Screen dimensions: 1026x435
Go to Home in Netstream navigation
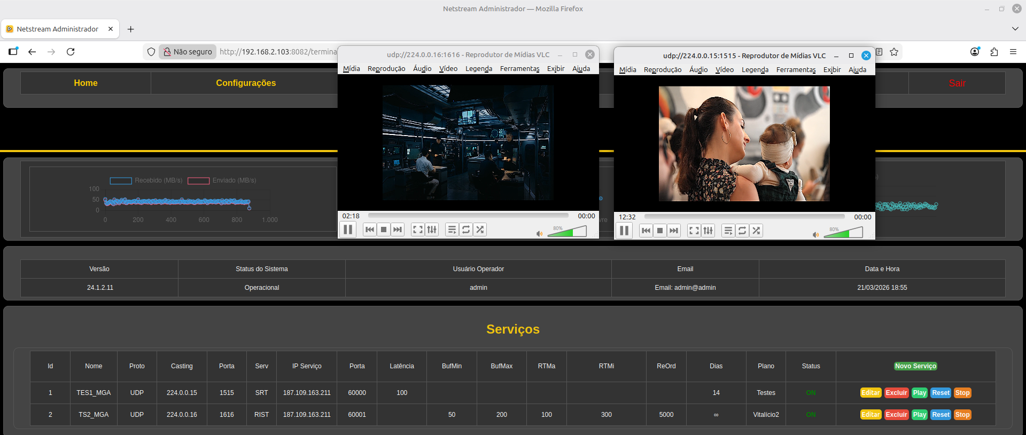click(85, 83)
